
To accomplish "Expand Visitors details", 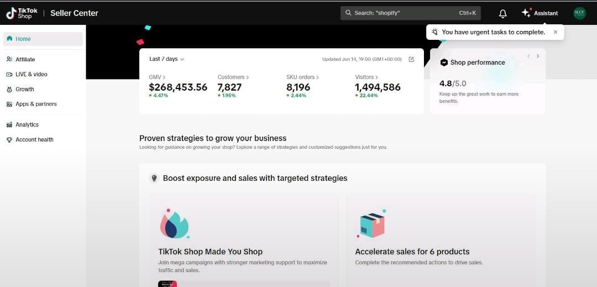I will coord(366,77).
